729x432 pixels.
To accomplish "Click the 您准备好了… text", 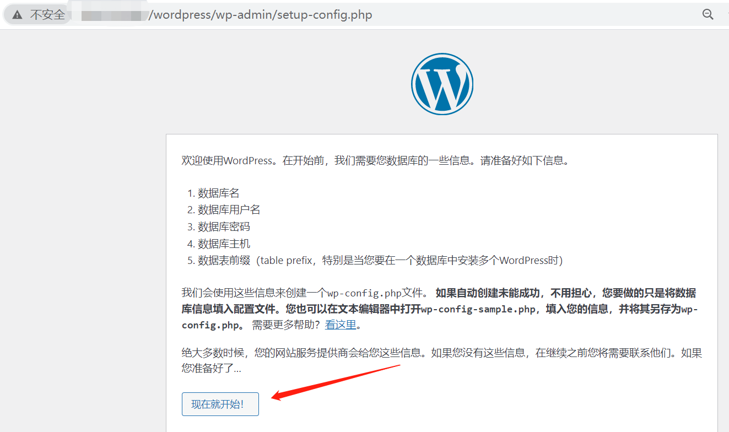I will 212,369.
